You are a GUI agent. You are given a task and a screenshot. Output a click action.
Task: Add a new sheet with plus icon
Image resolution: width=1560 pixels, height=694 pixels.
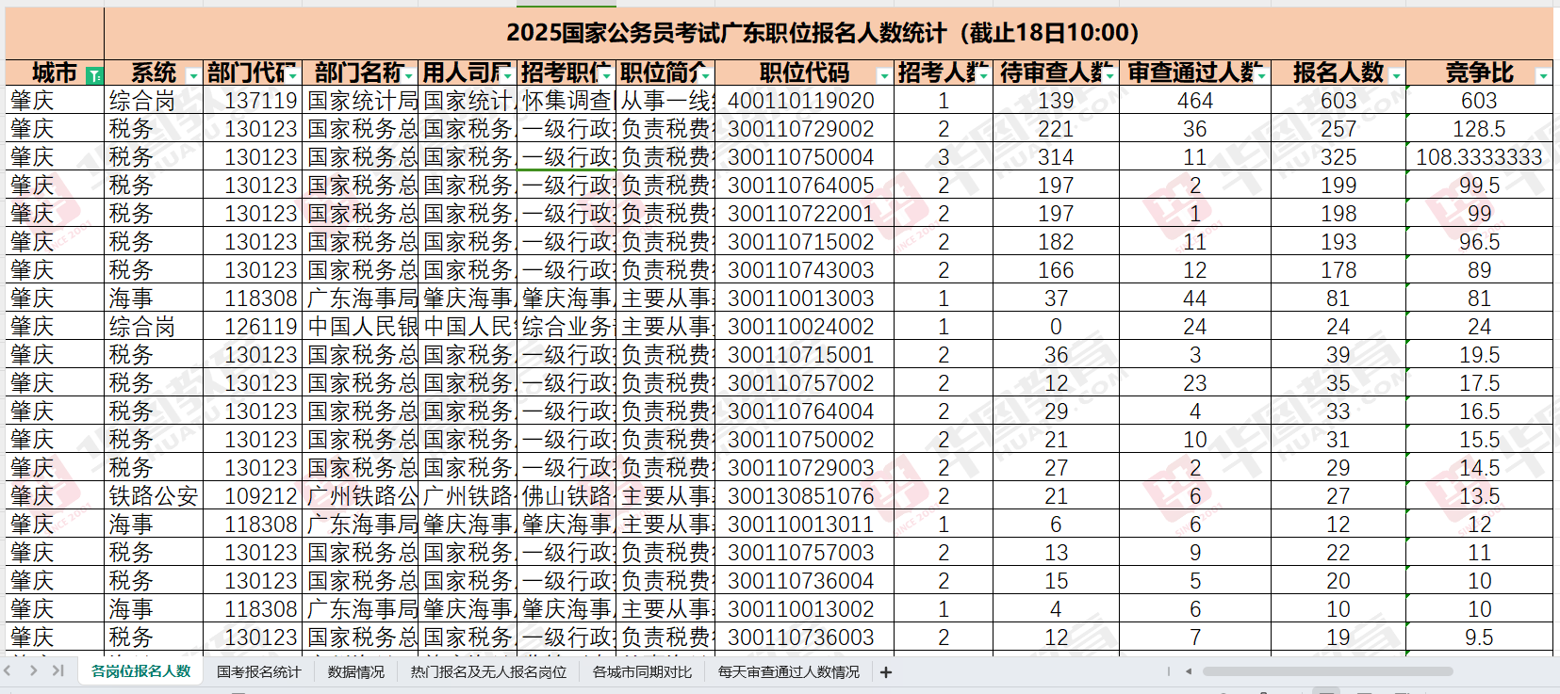[x=885, y=672]
